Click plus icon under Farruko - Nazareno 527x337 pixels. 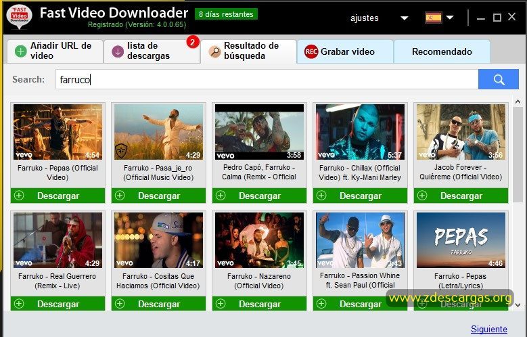221,303
